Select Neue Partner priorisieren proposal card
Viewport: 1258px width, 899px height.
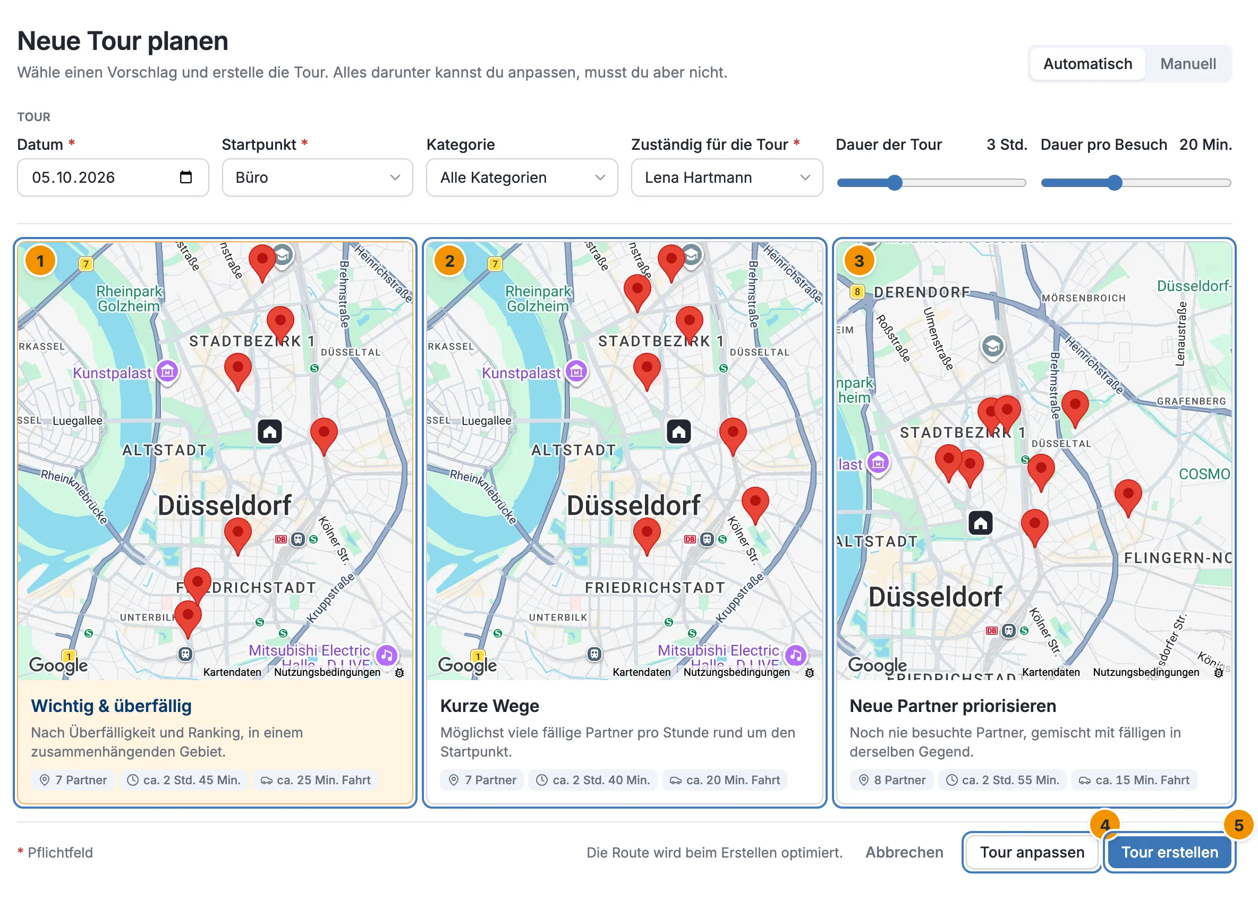(1034, 523)
